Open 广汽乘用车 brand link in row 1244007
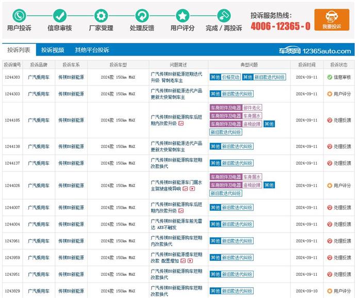 [39, 208]
